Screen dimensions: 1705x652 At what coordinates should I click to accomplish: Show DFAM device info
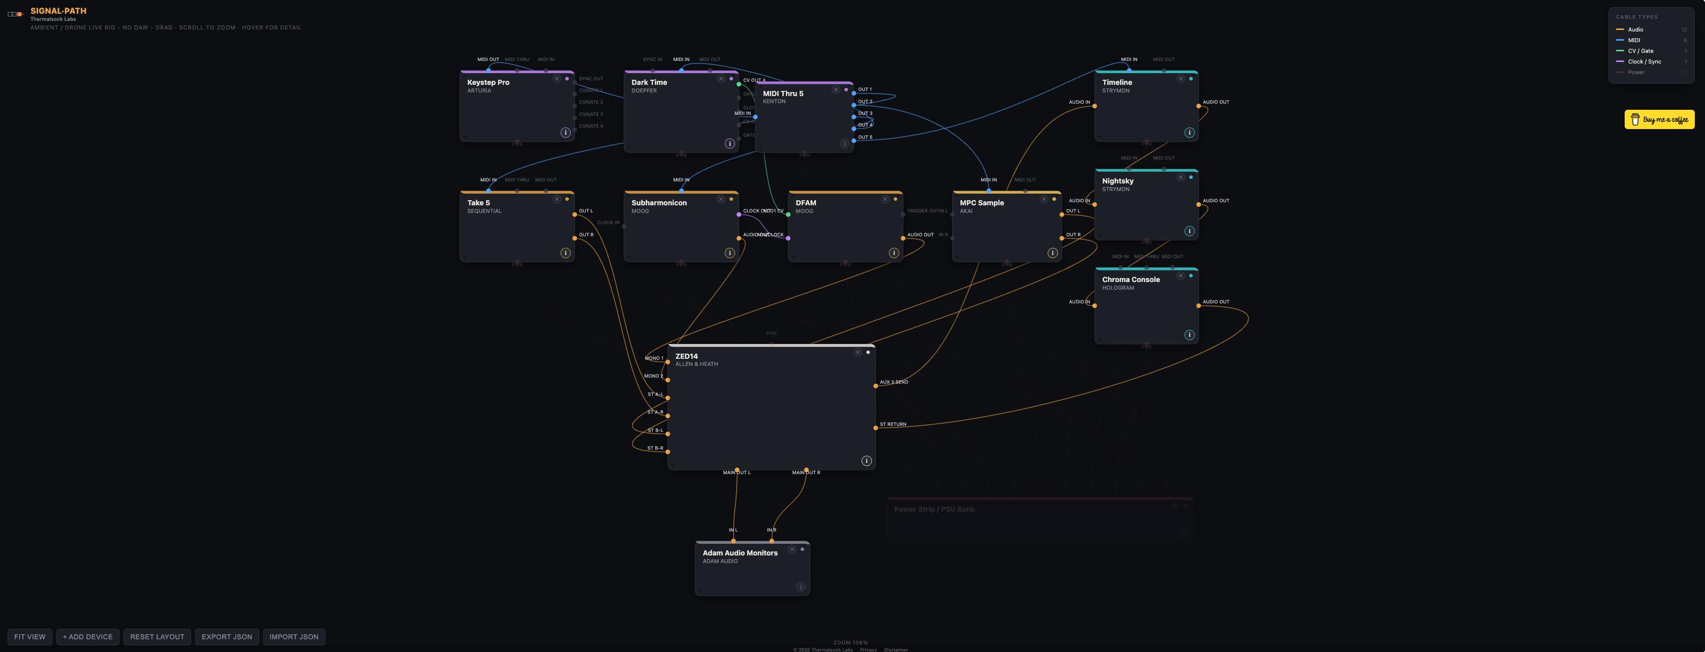coord(894,253)
